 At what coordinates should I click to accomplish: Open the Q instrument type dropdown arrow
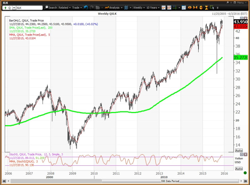(14, 8)
